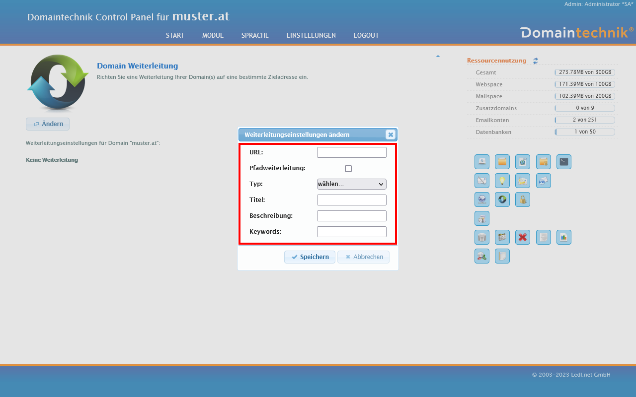
Task: Click the terminal console icon
Action: (x=563, y=162)
